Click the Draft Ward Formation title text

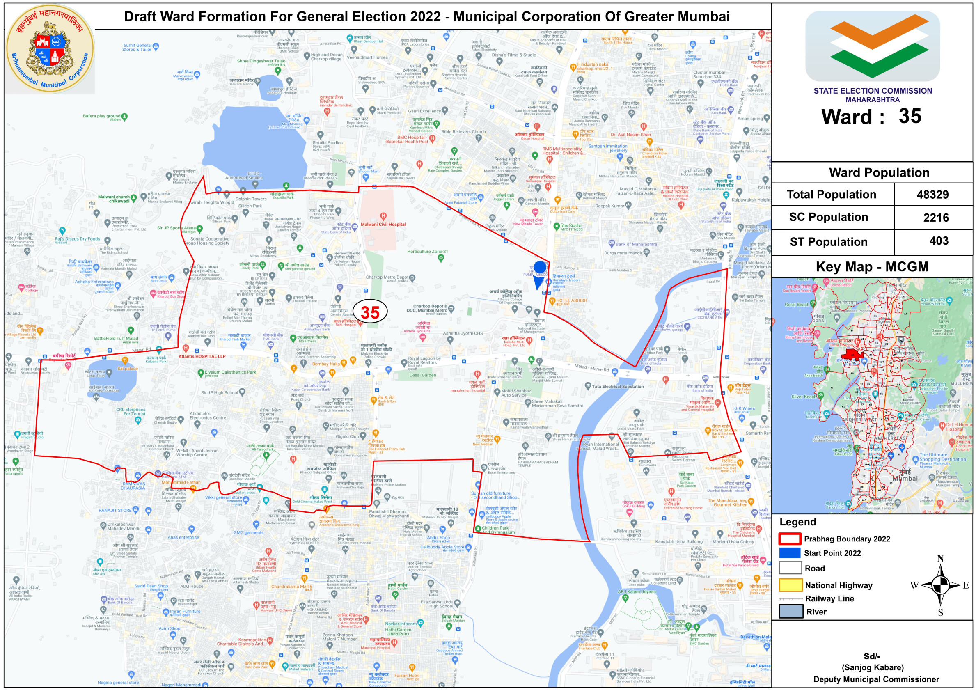(426, 16)
